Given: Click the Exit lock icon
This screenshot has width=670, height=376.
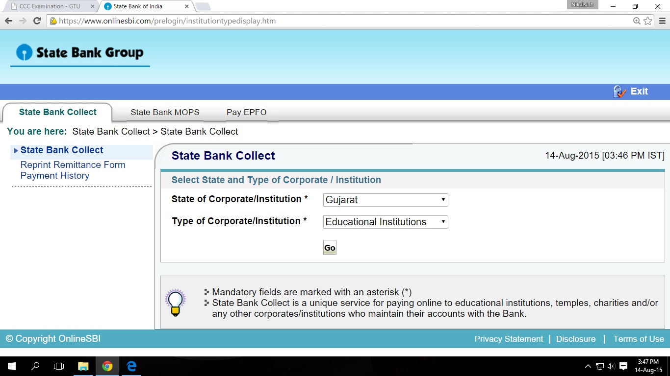Looking at the screenshot, I should point(619,92).
